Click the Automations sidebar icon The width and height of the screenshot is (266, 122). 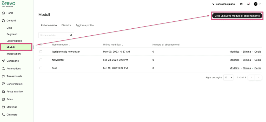(x=3, y=69)
